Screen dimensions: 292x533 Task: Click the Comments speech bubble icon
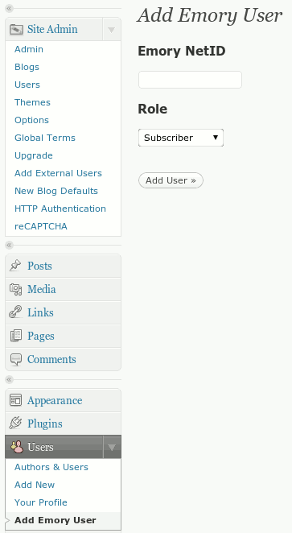(x=15, y=359)
